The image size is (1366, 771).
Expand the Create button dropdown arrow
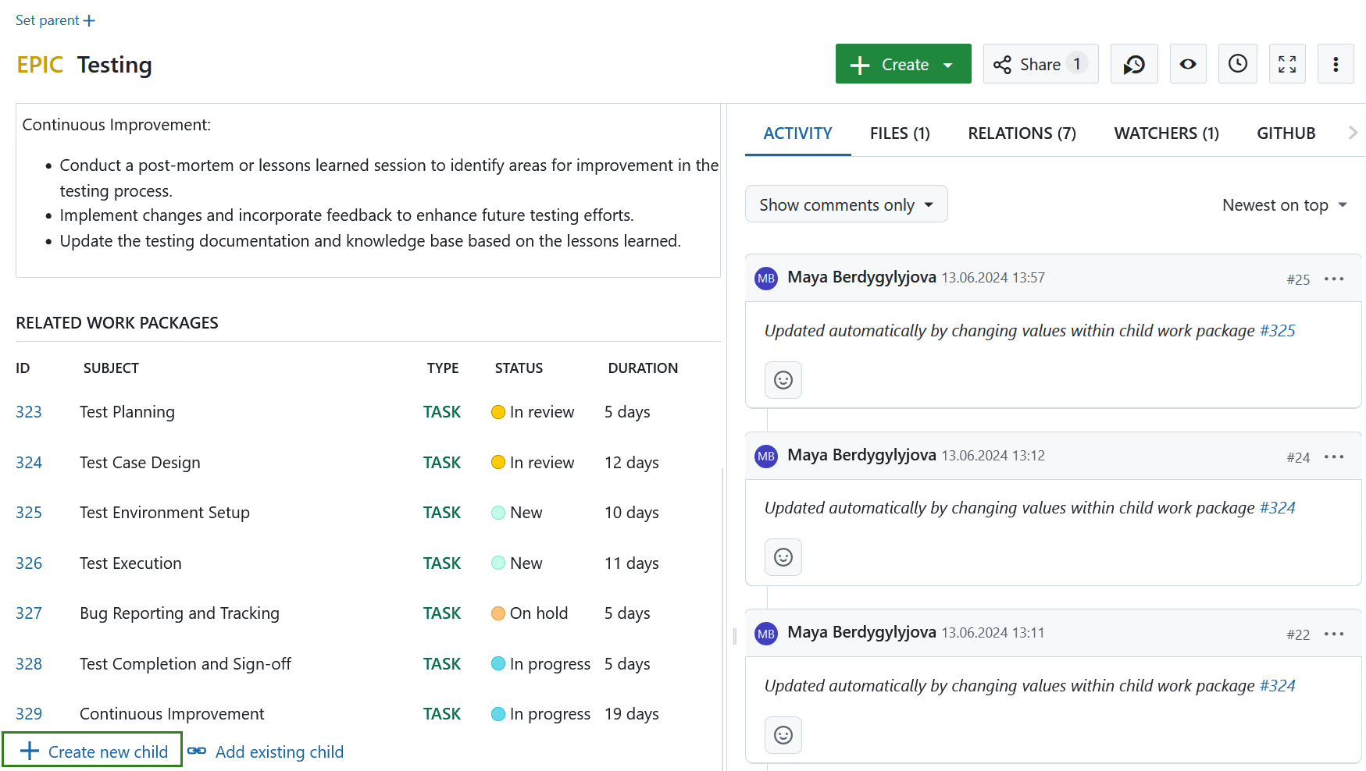(x=949, y=64)
